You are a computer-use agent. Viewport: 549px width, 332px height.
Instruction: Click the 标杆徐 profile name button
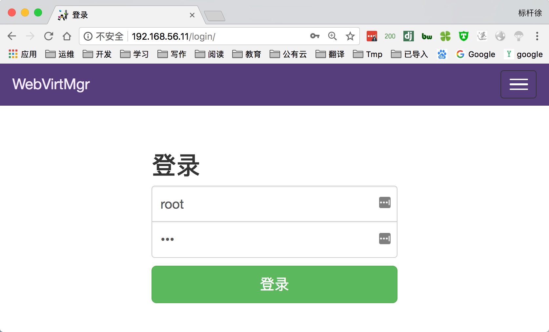tap(530, 13)
